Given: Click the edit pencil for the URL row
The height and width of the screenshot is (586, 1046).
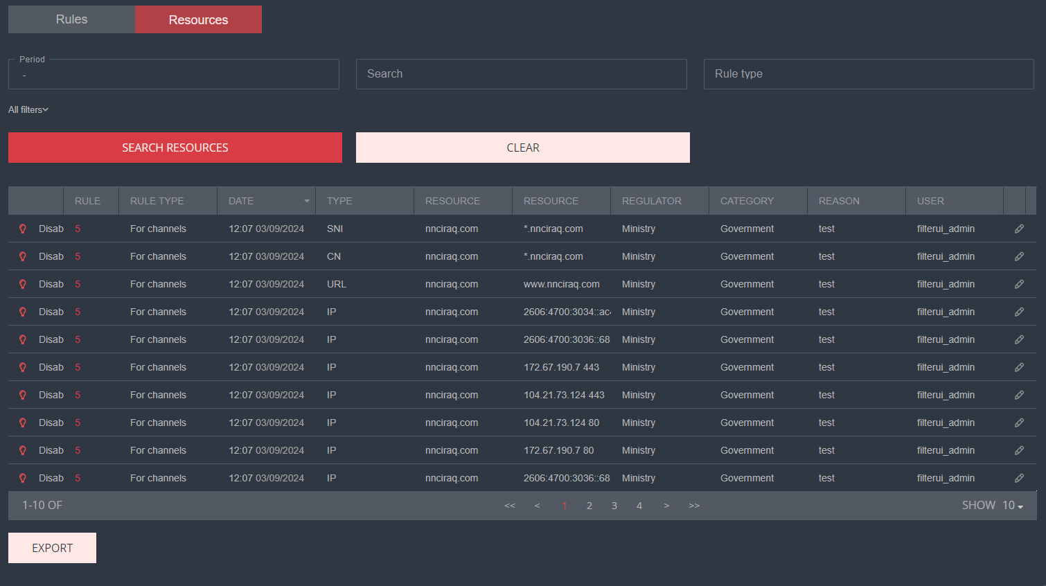Looking at the screenshot, I should tap(1019, 284).
